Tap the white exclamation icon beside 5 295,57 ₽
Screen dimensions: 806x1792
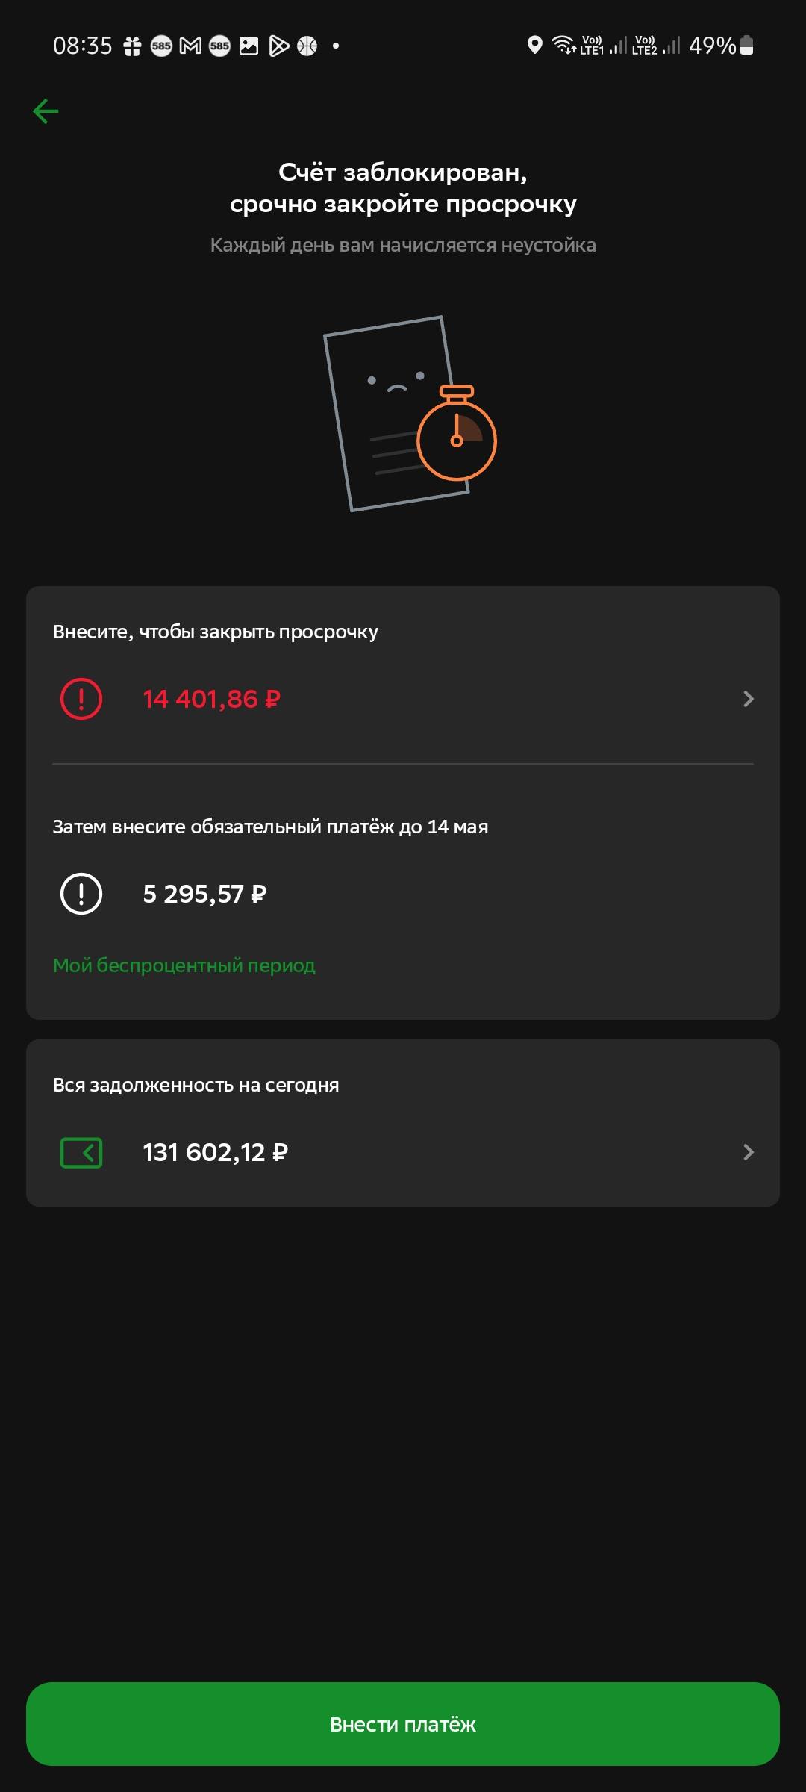point(81,894)
